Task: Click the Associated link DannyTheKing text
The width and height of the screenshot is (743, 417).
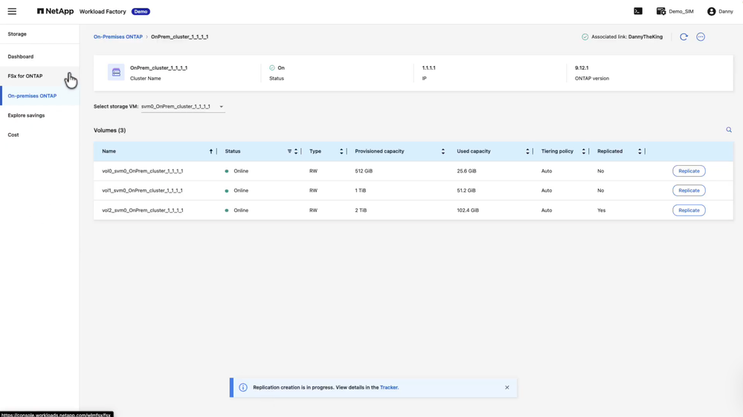Action: (627, 37)
